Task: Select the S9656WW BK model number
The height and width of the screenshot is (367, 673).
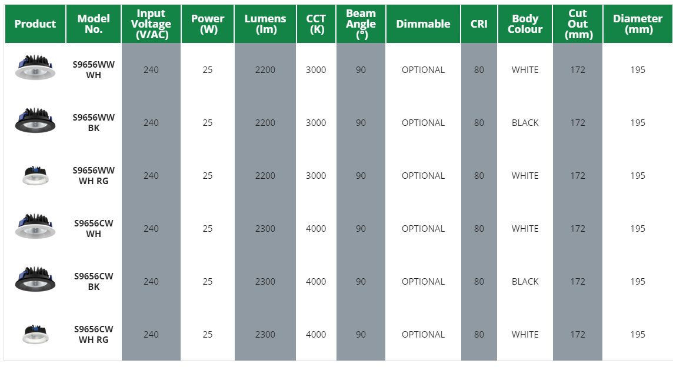Action: pos(94,123)
